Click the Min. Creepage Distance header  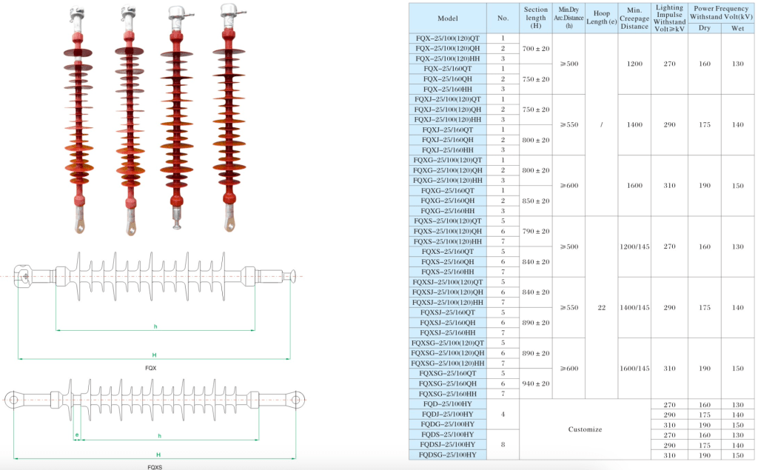click(x=634, y=18)
